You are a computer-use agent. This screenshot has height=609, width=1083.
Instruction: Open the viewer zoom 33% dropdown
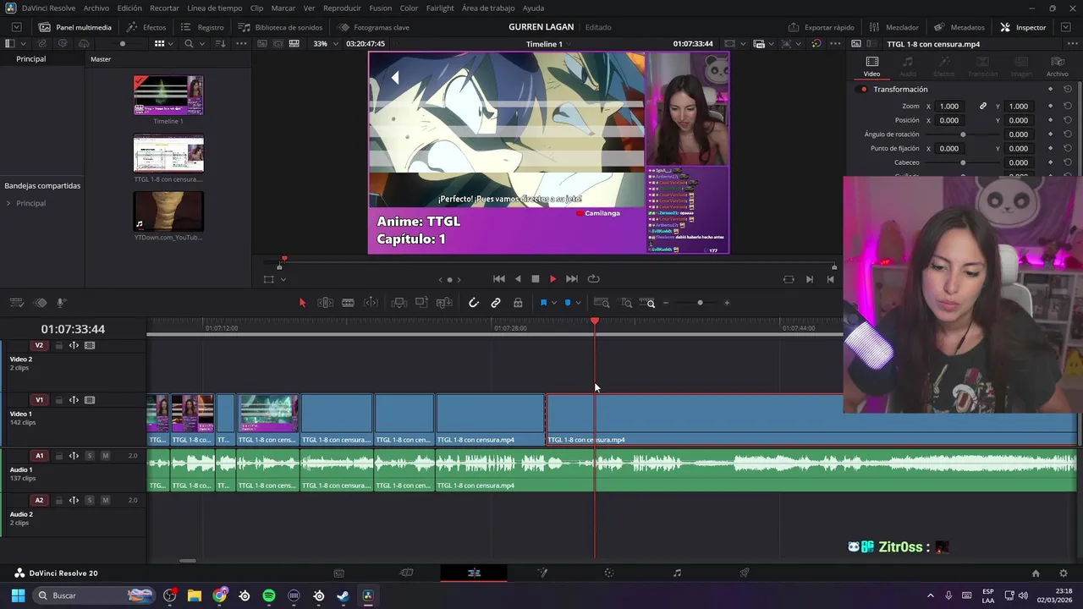(324, 44)
